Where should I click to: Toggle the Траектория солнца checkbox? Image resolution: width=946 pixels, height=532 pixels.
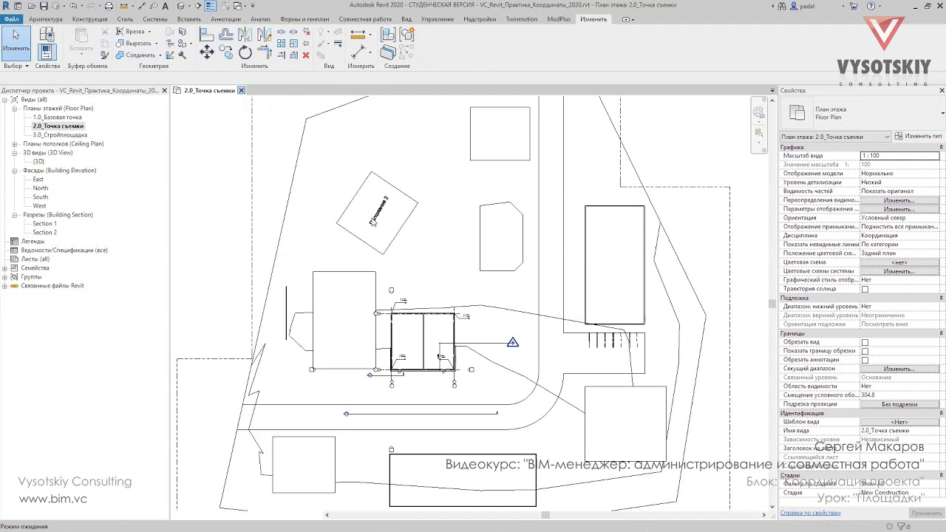click(865, 289)
